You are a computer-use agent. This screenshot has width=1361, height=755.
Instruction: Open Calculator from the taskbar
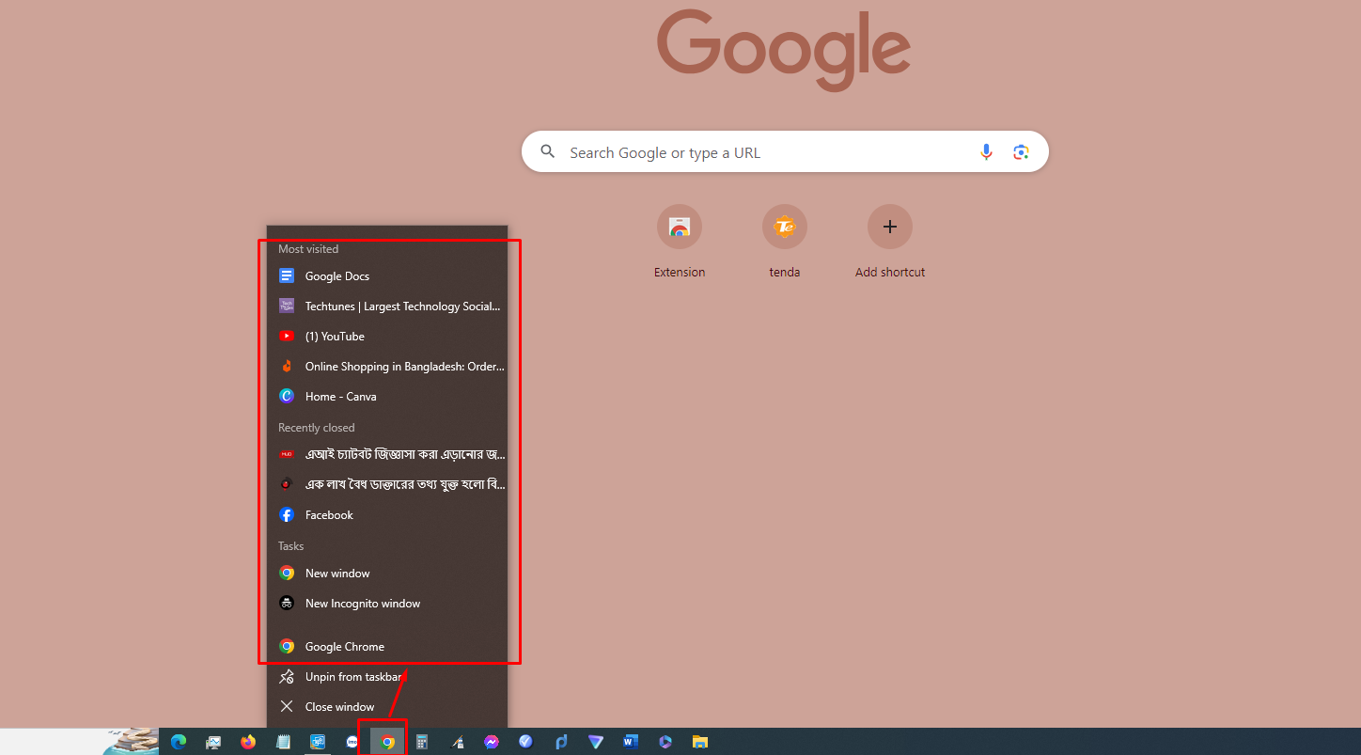pyautogui.click(x=422, y=742)
